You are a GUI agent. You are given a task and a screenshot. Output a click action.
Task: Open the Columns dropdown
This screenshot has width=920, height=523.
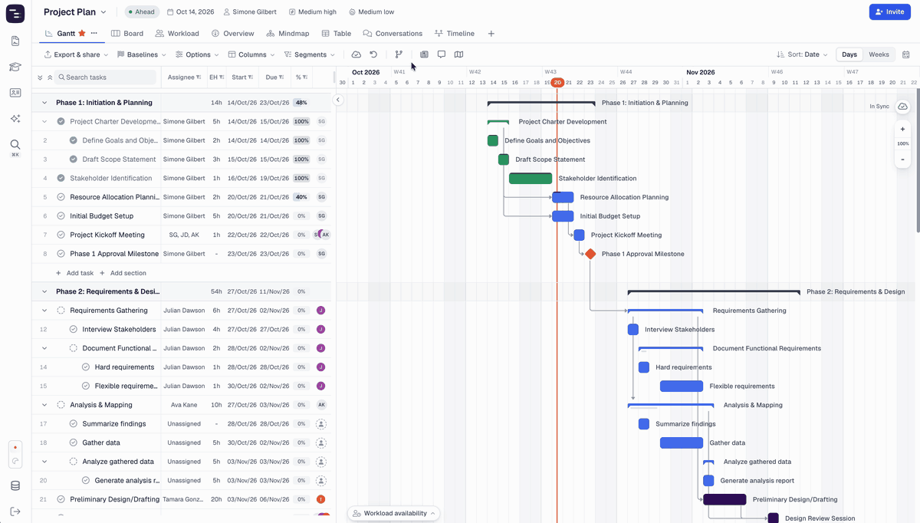click(251, 54)
